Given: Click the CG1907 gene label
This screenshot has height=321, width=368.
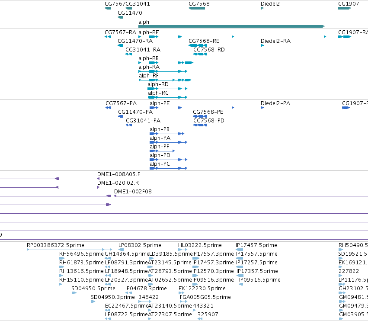Looking at the screenshot, I should point(349,4).
